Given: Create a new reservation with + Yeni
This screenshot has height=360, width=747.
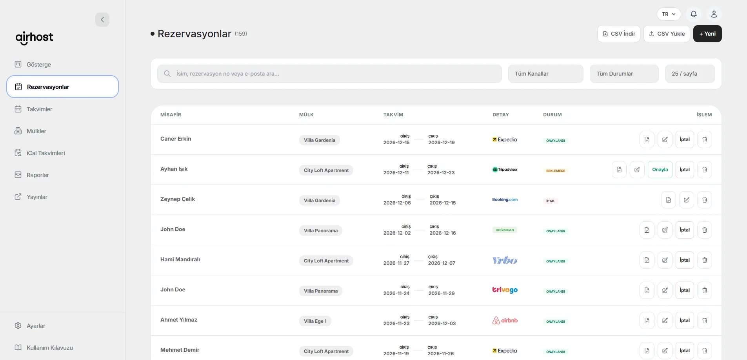Looking at the screenshot, I should (707, 34).
